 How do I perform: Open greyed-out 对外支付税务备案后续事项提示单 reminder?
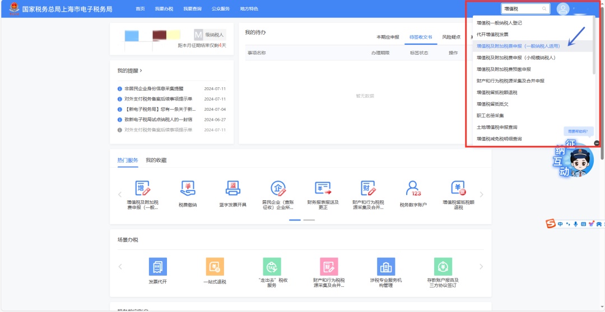[x=158, y=130]
